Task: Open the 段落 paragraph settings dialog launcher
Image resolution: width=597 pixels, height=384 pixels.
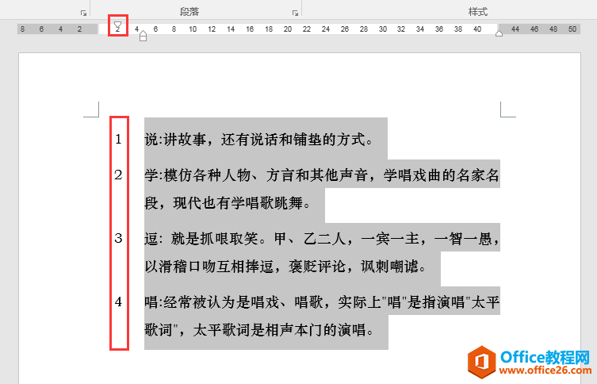Action: click(x=295, y=13)
